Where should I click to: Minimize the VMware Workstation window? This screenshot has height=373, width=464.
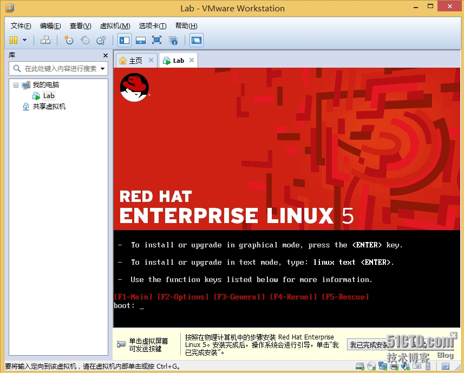coord(416,7)
